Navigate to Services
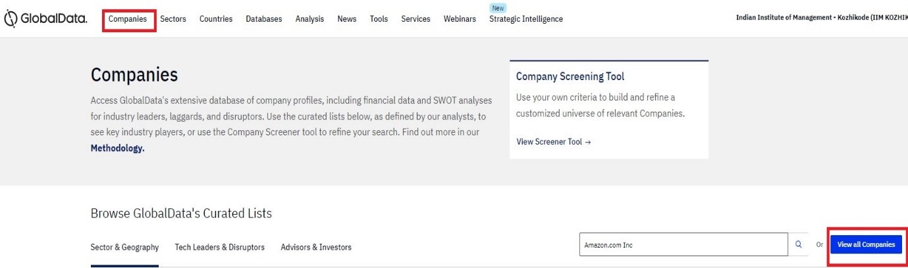The width and height of the screenshot is (908, 268). click(x=415, y=19)
